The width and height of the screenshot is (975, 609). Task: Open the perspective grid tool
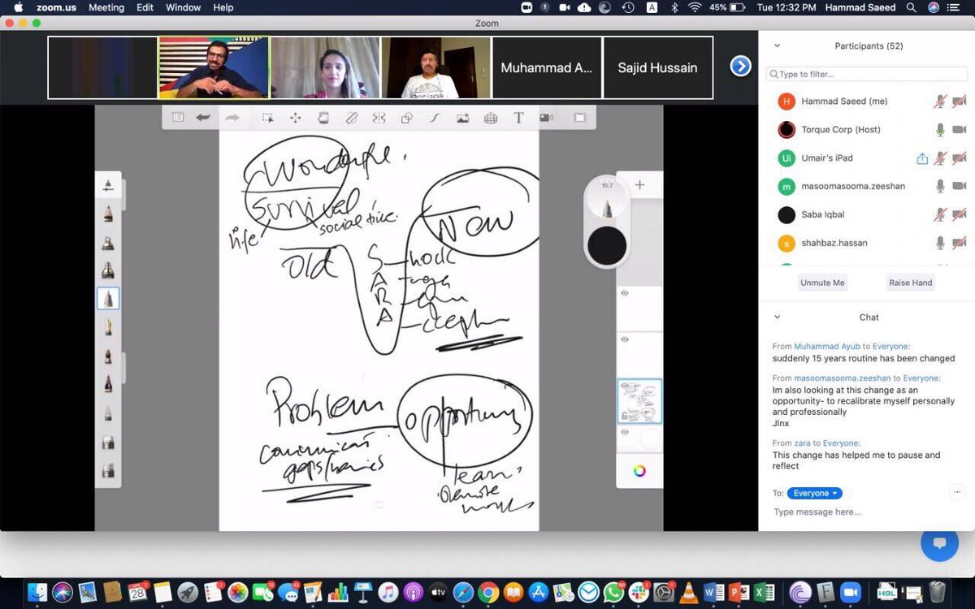pos(490,118)
